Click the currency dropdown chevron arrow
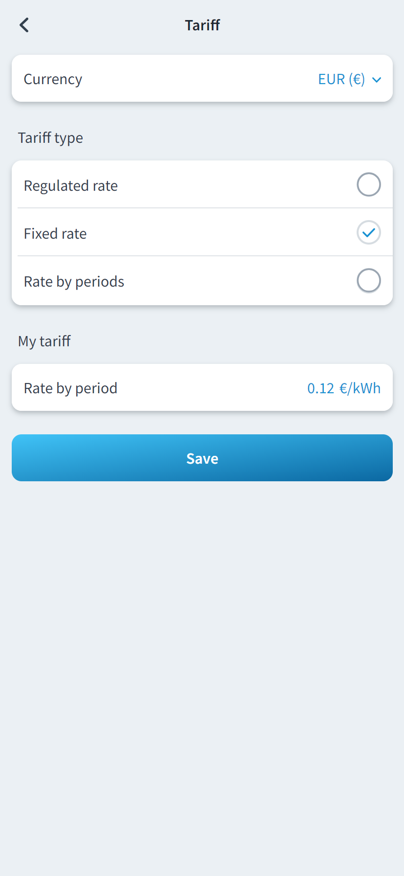The width and height of the screenshot is (404, 876). click(376, 80)
